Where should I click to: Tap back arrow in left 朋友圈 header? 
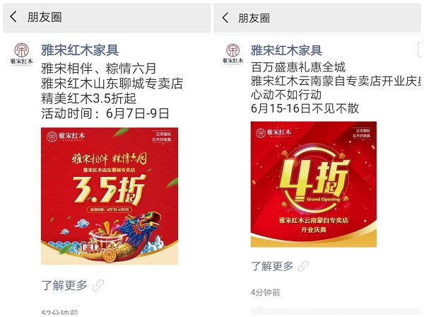tap(13, 17)
